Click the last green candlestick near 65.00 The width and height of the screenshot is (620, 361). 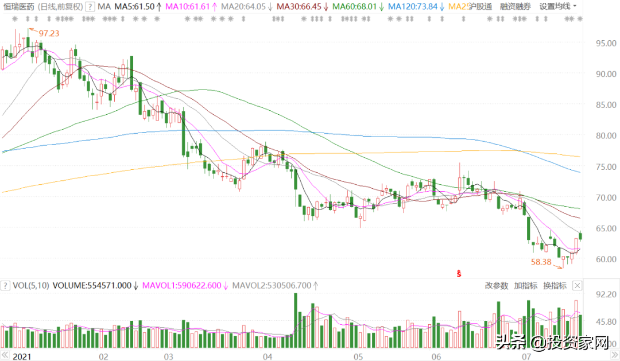tap(580, 236)
